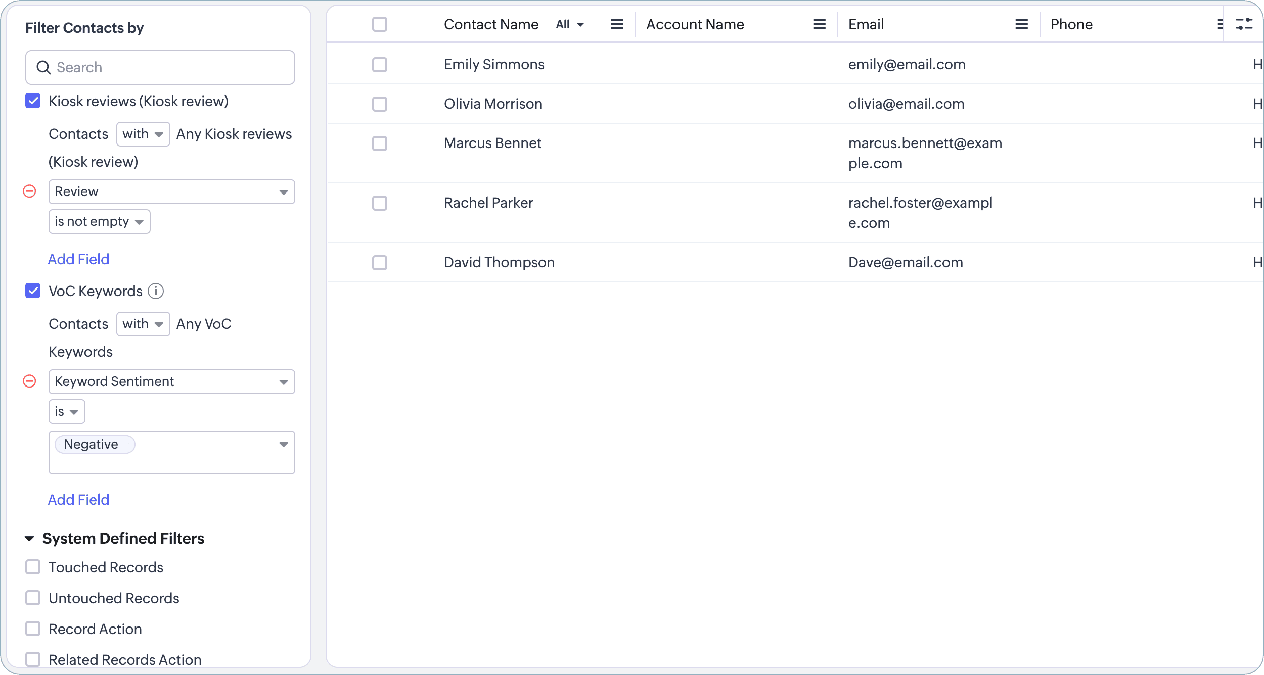The height and width of the screenshot is (675, 1264).
Task: Open the David Thompson contact record
Action: click(499, 262)
